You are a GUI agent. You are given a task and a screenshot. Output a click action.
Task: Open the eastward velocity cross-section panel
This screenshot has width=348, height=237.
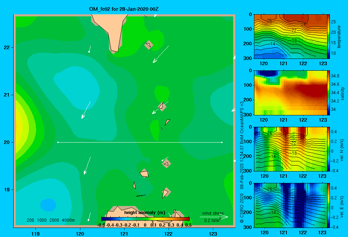[290, 205]
